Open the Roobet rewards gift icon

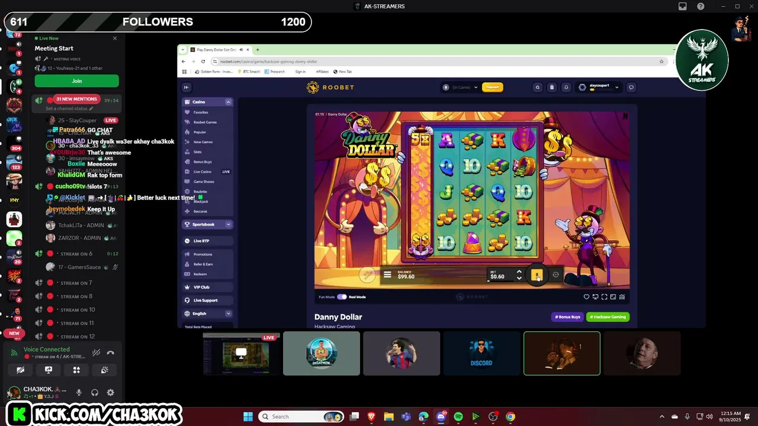(552, 88)
